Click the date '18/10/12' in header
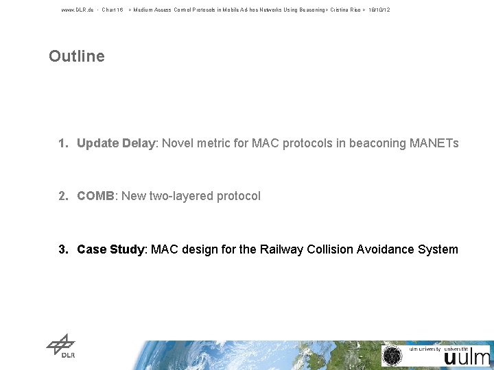 coord(379,10)
